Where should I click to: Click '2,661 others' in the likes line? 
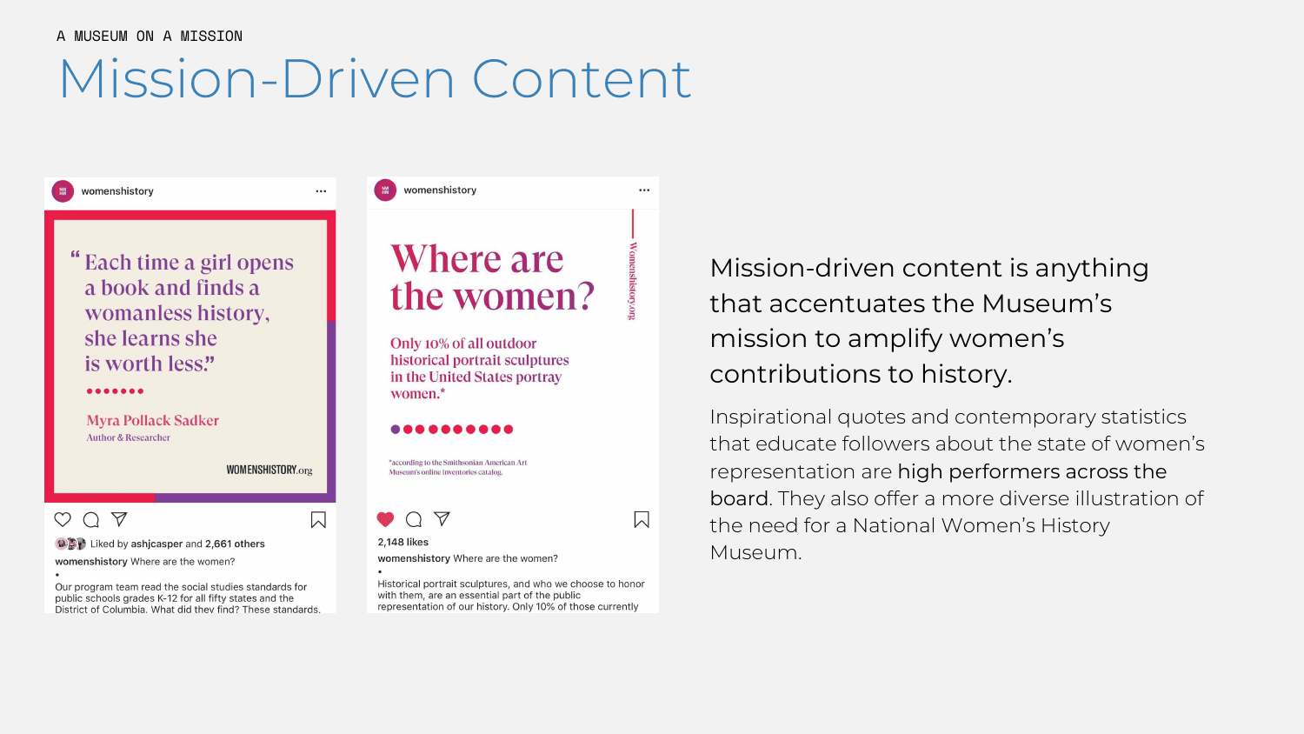235,544
